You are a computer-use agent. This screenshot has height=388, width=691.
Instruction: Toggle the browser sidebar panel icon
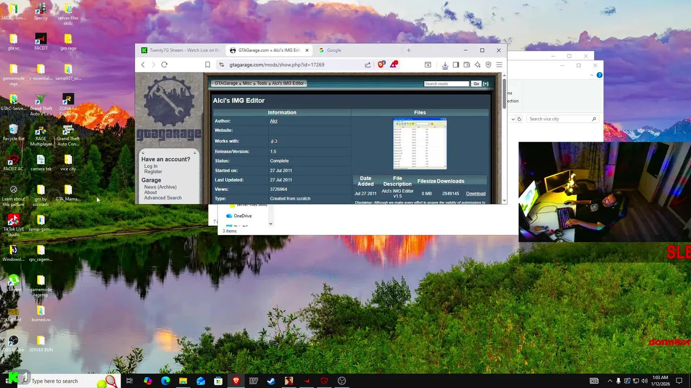click(x=456, y=65)
